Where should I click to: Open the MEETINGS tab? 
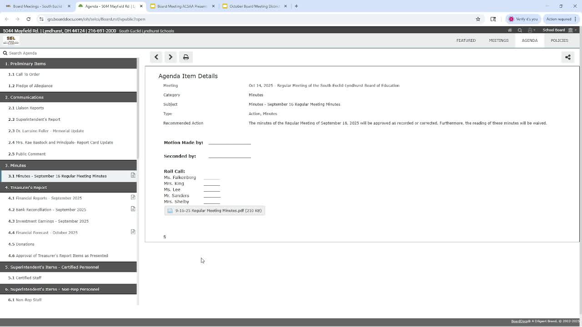(499, 40)
